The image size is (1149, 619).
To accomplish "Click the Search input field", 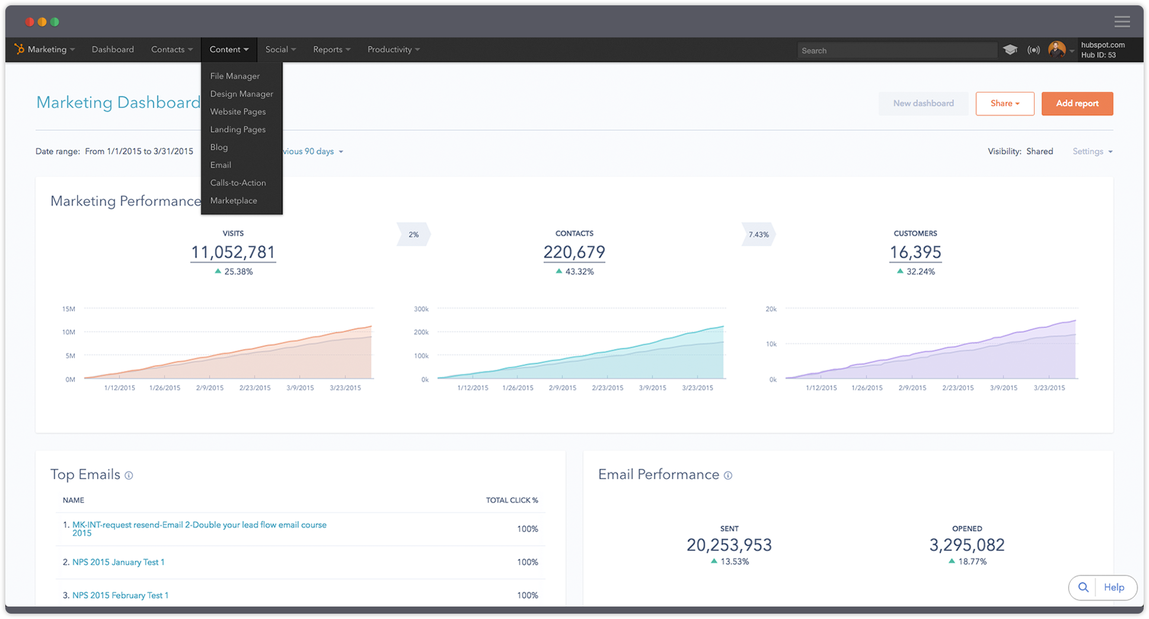I will tap(897, 50).
